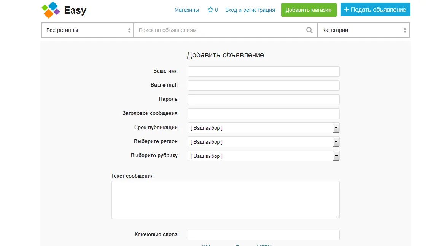Open the Магазины menu link
Viewport: 441px width, 246px height.
click(187, 10)
